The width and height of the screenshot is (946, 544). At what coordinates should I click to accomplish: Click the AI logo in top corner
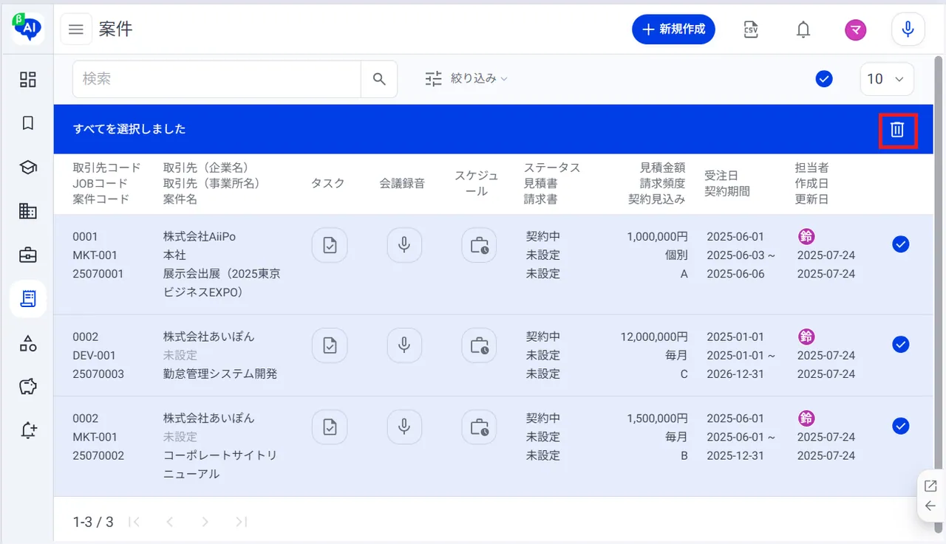pyautogui.click(x=27, y=27)
